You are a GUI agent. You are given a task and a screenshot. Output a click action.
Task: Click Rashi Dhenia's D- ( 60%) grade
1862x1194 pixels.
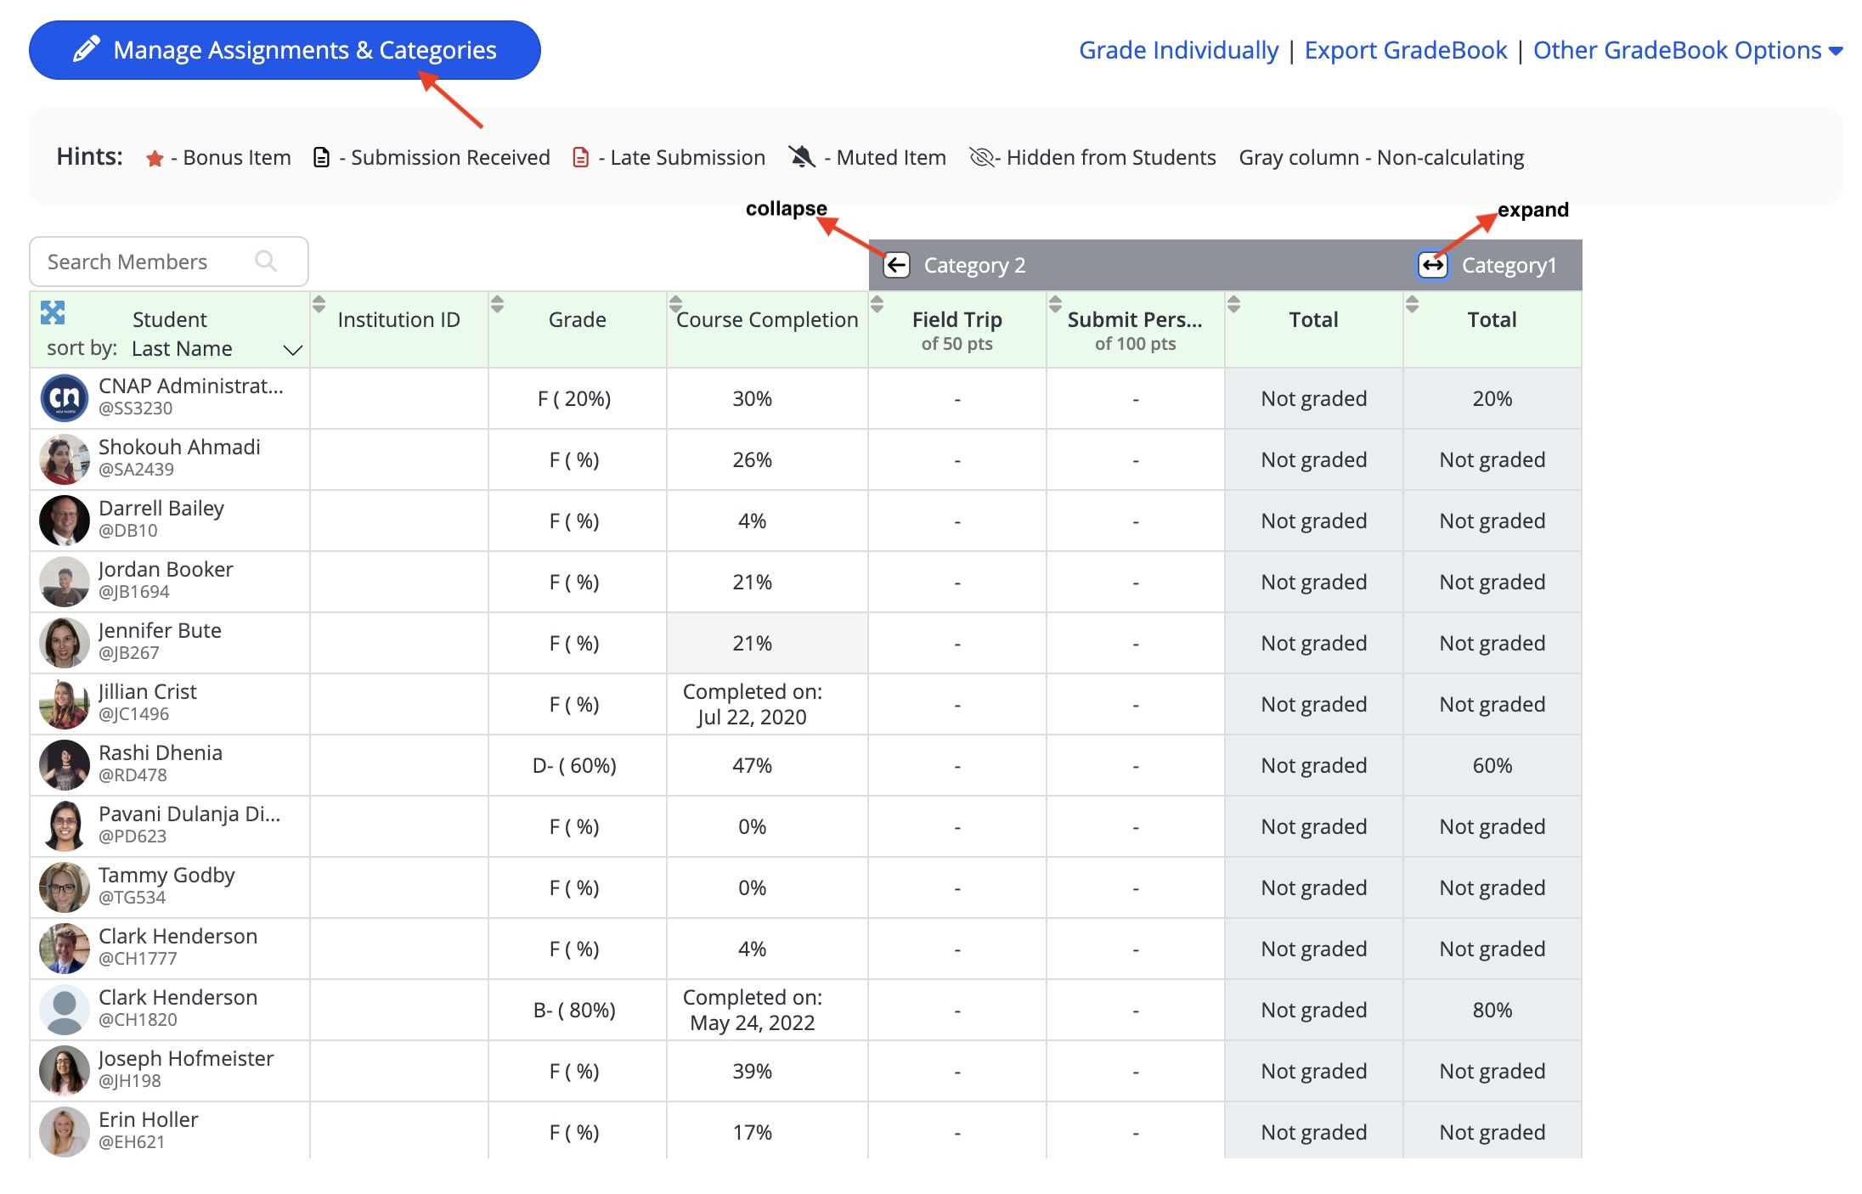click(574, 766)
